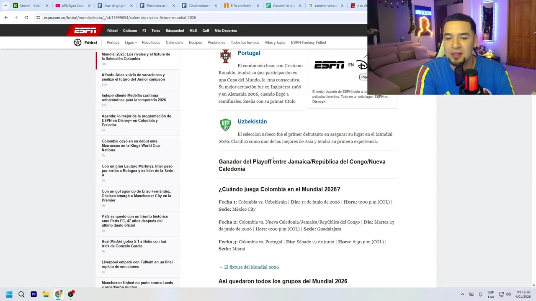
Task: Open F1 in the ESPN top menu
Action: point(144,31)
